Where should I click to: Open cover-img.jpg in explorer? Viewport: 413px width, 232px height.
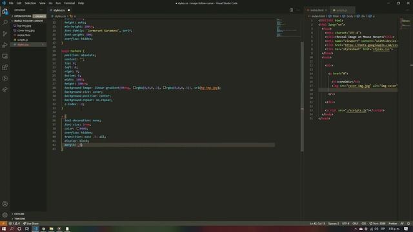click(26, 30)
